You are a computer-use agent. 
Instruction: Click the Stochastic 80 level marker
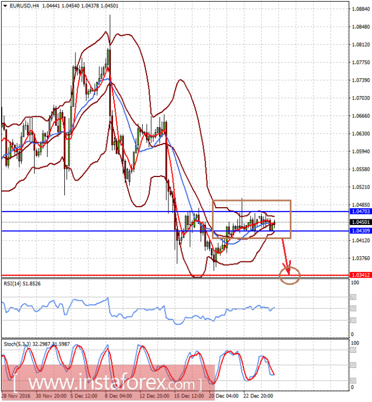pos(353,350)
